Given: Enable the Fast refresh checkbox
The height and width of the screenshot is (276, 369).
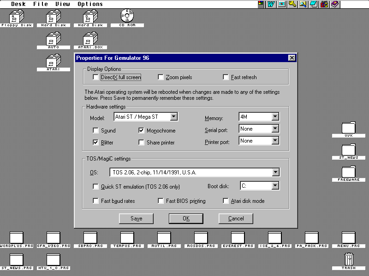Looking at the screenshot, I should pyautogui.click(x=226, y=77).
